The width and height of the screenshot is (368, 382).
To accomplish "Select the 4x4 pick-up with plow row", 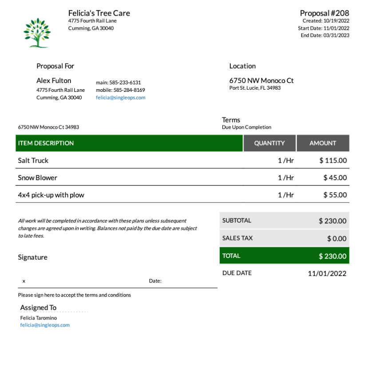I will pos(51,195).
